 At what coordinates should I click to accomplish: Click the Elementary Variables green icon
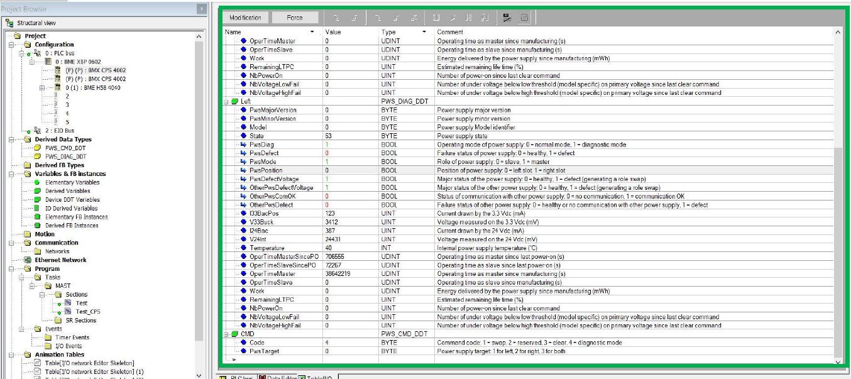[x=37, y=182]
